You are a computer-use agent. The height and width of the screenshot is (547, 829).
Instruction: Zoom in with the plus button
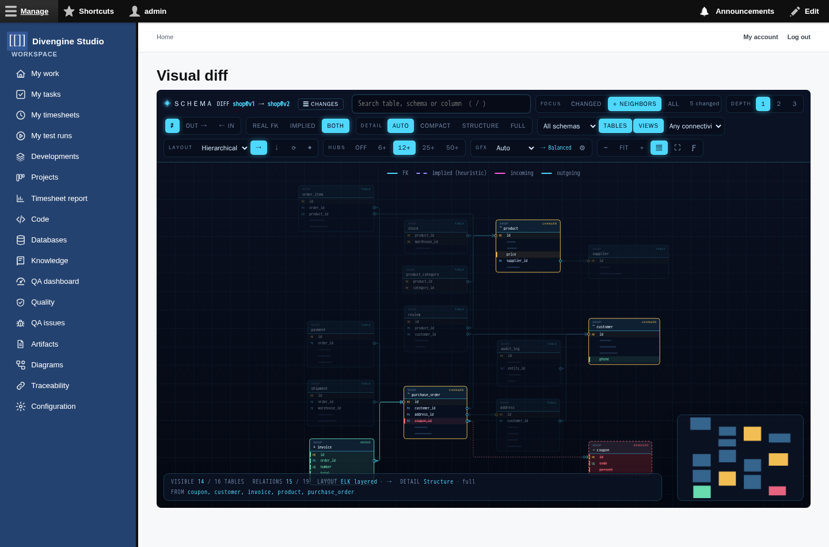[642, 148]
